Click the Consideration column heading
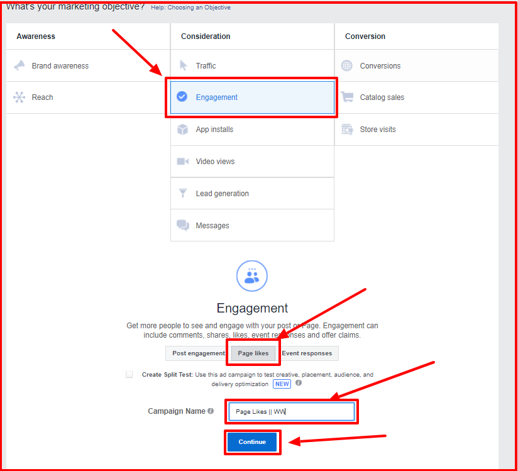Screen dimensions: 518x471 206,36
